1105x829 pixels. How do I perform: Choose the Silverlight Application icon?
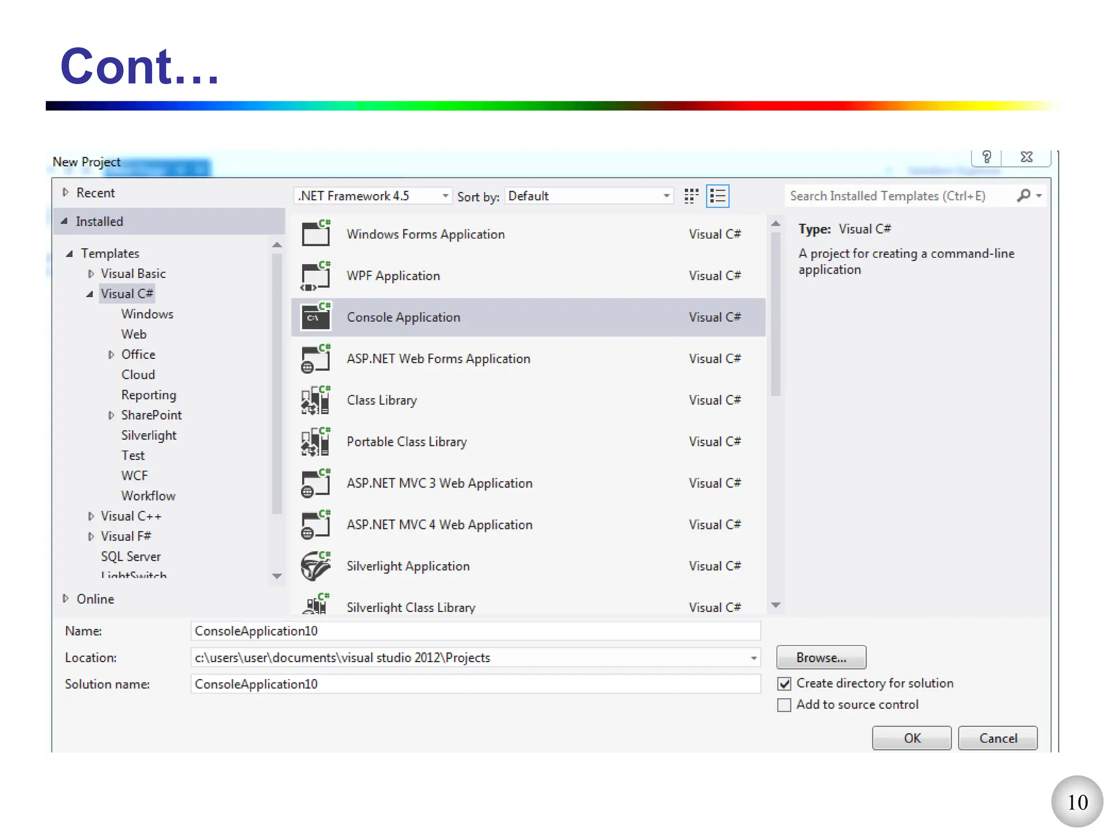(316, 566)
